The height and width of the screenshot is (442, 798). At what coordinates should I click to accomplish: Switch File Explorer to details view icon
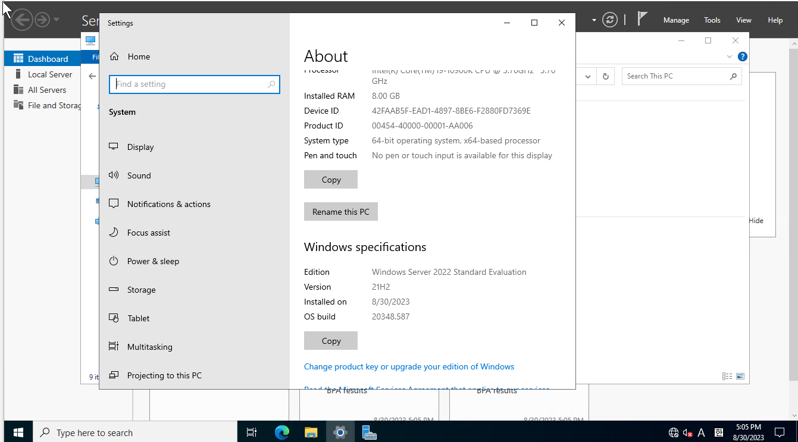727,376
